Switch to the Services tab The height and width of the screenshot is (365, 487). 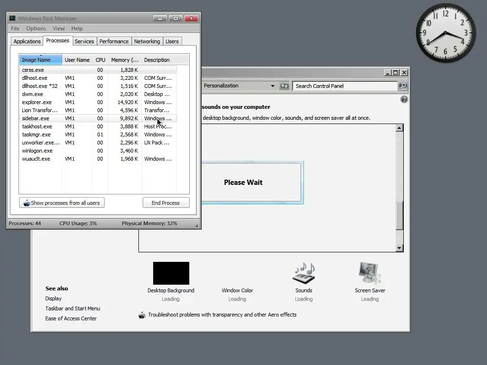tap(84, 41)
